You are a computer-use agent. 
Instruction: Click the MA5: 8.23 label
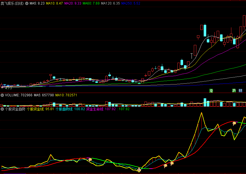pyautogui.click(x=37, y=3)
